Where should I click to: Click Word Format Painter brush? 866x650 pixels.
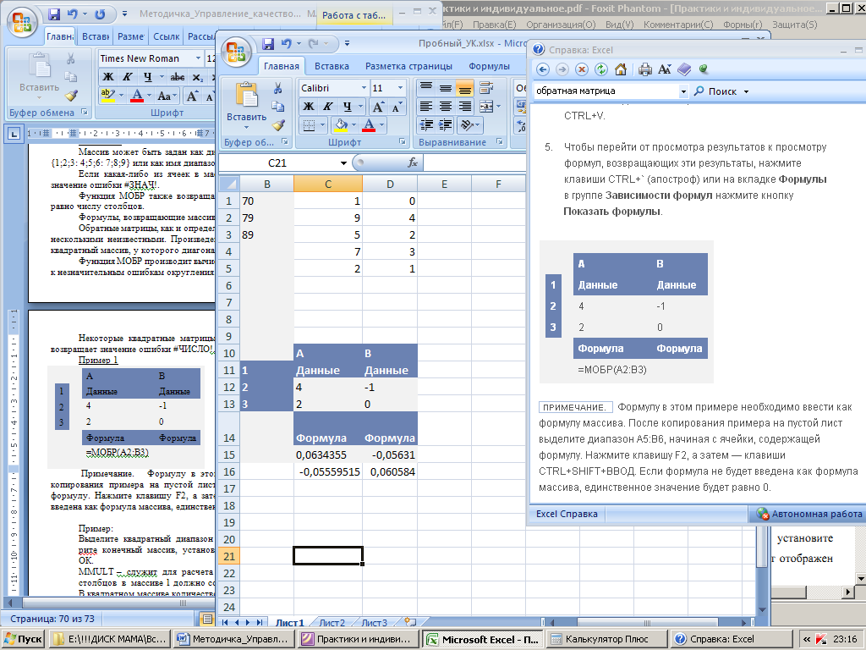click(71, 96)
